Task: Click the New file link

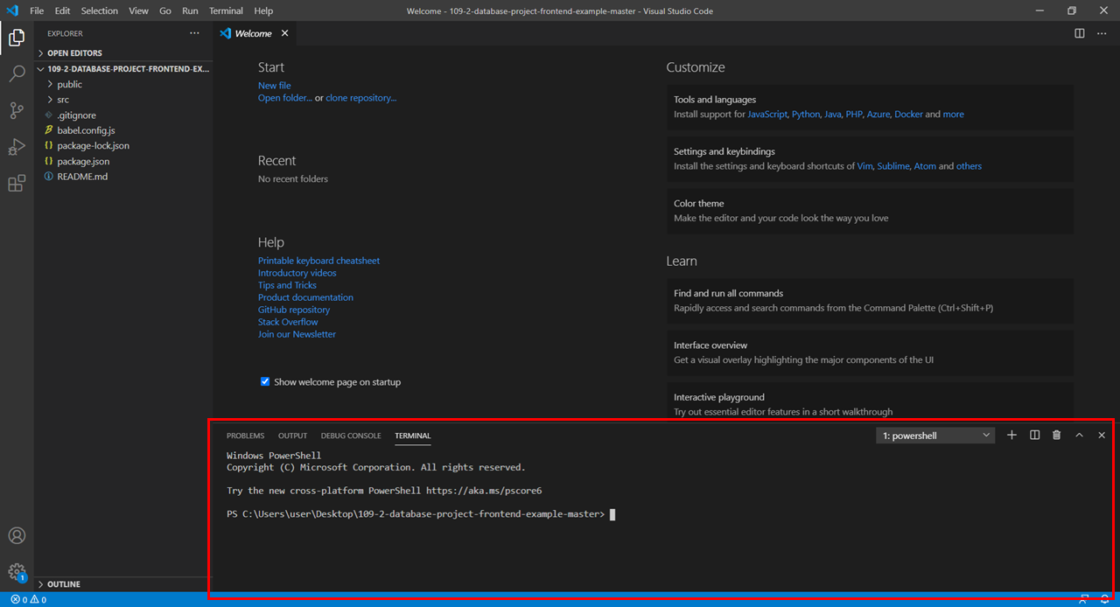Action: [x=274, y=86]
